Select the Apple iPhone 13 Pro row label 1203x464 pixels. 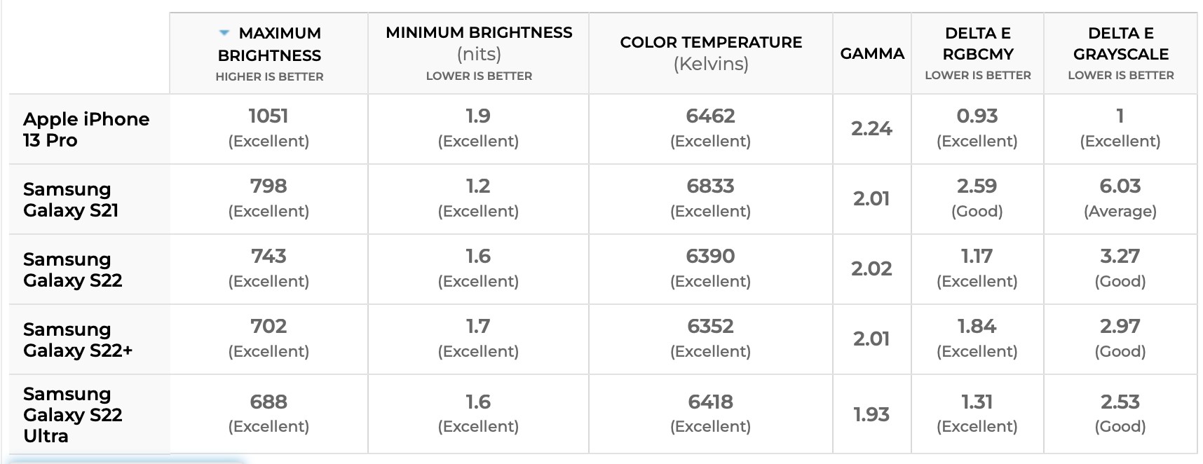[x=86, y=130]
